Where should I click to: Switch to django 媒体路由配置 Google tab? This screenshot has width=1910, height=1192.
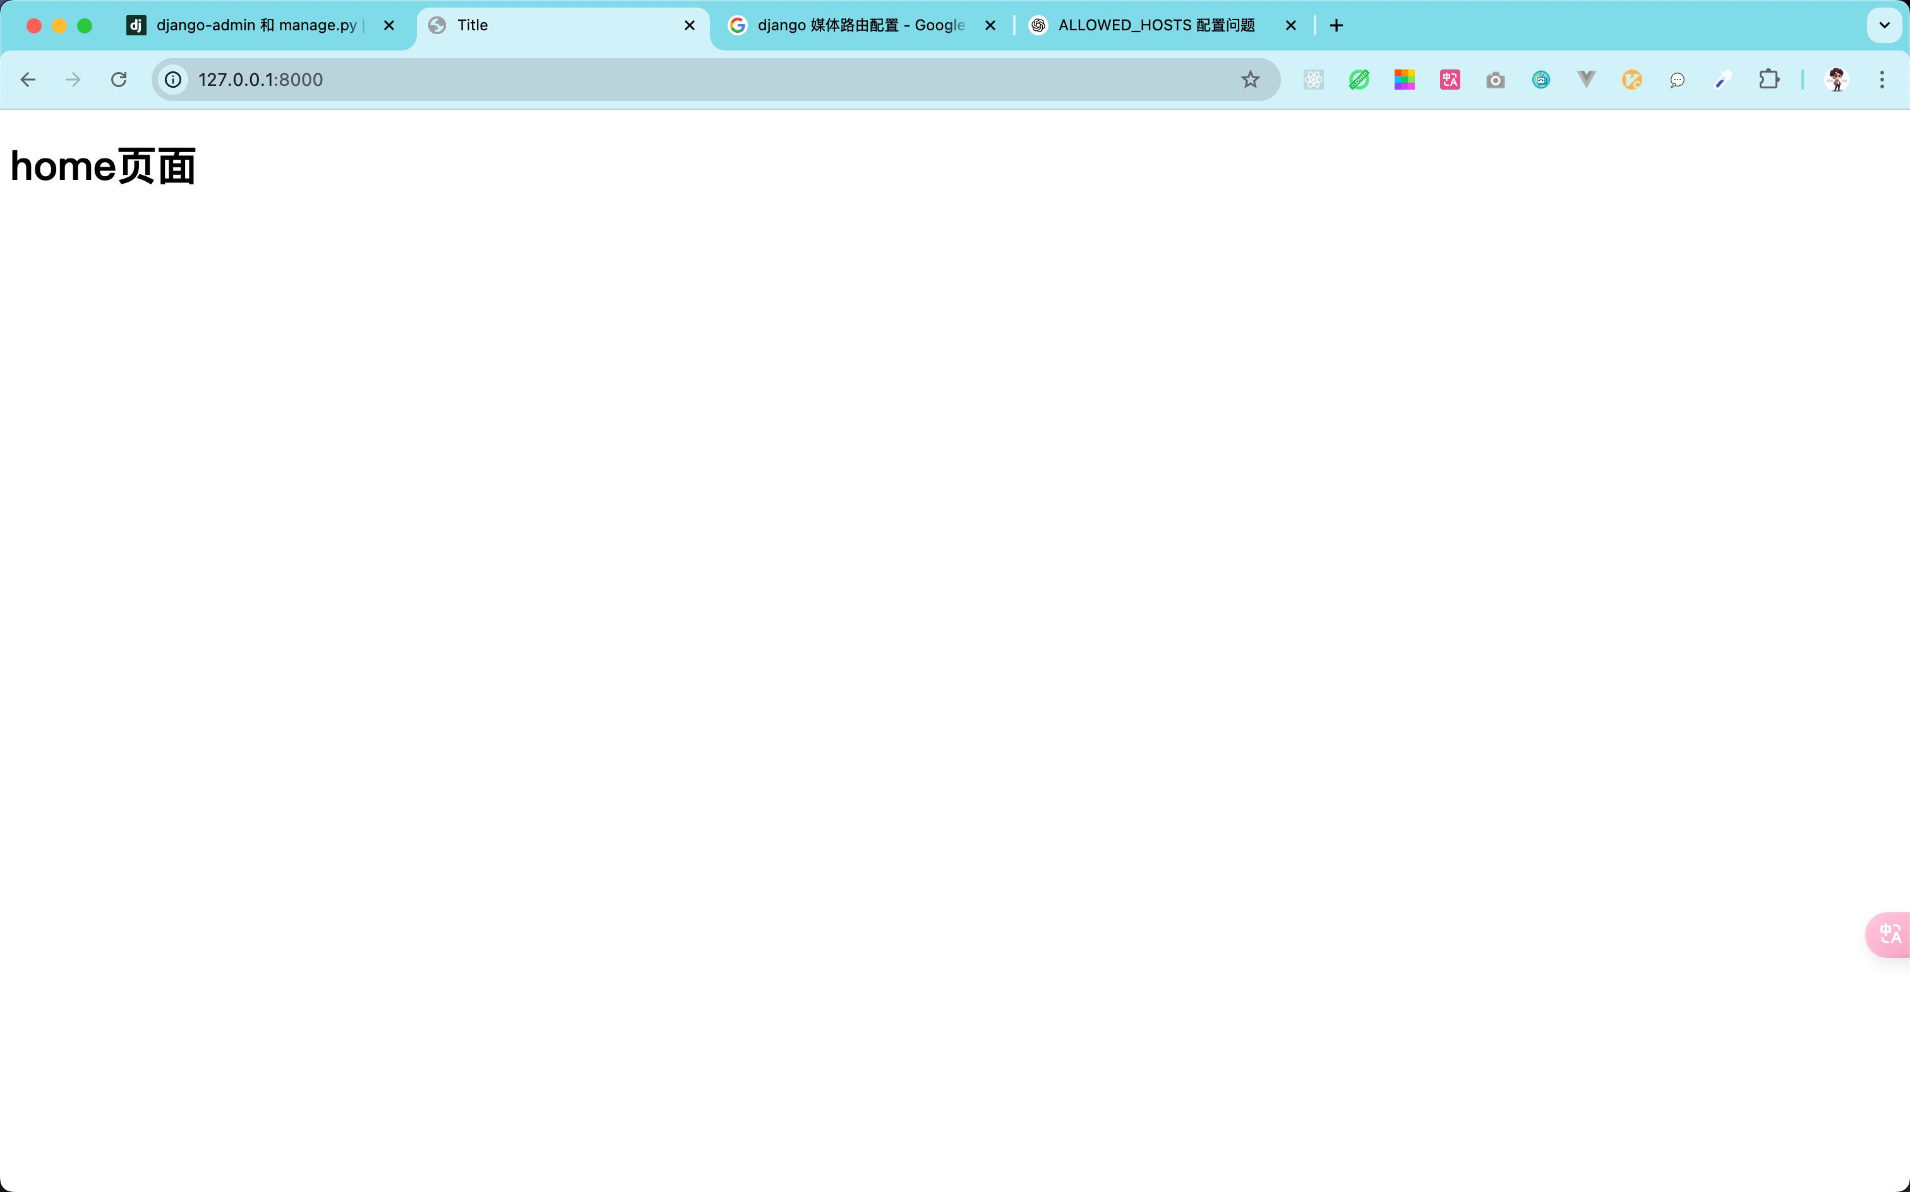point(861,25)
